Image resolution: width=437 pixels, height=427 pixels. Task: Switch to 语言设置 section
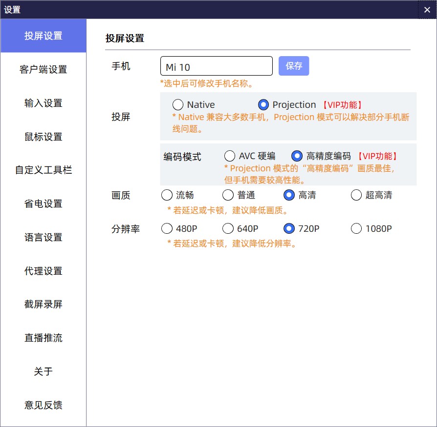pos(43,237)
